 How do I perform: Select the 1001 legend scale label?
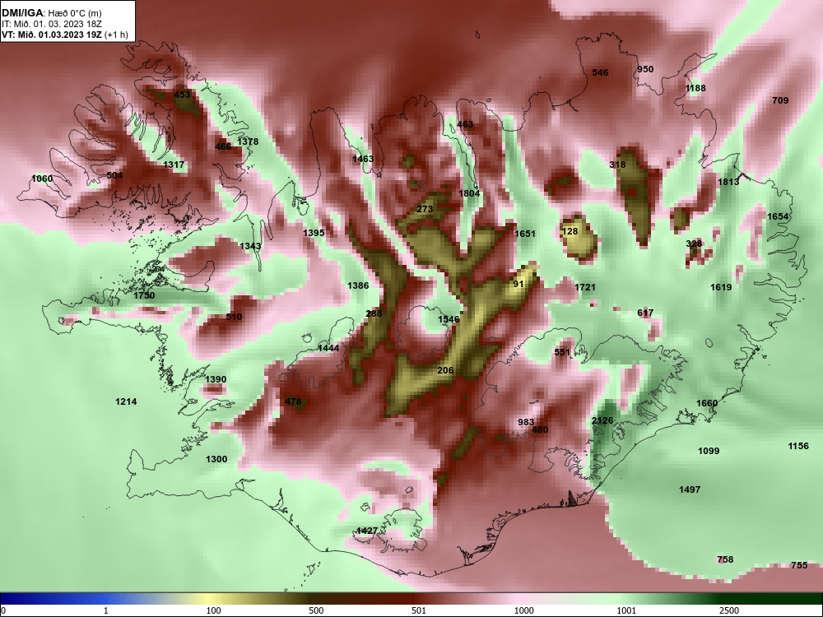(626, 610)
